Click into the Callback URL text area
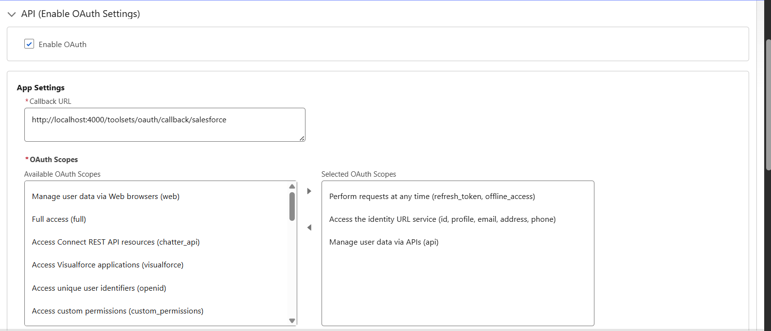Screen dimensions: 771x331 (x=165, y=125)
